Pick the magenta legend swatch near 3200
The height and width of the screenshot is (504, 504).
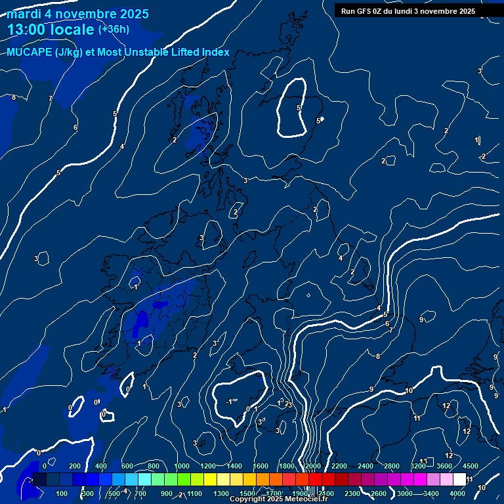click(420, 480)
